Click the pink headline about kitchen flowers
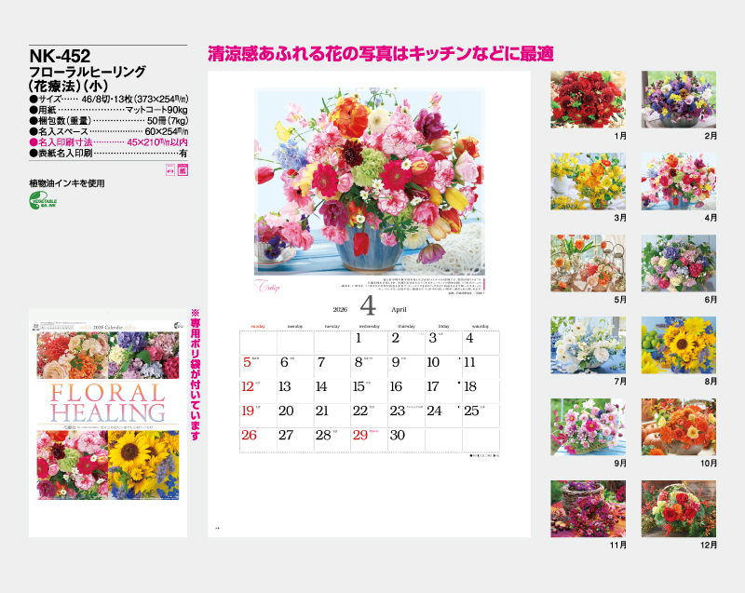The height and width of the screenshot is (593, 745). point(381,54)
